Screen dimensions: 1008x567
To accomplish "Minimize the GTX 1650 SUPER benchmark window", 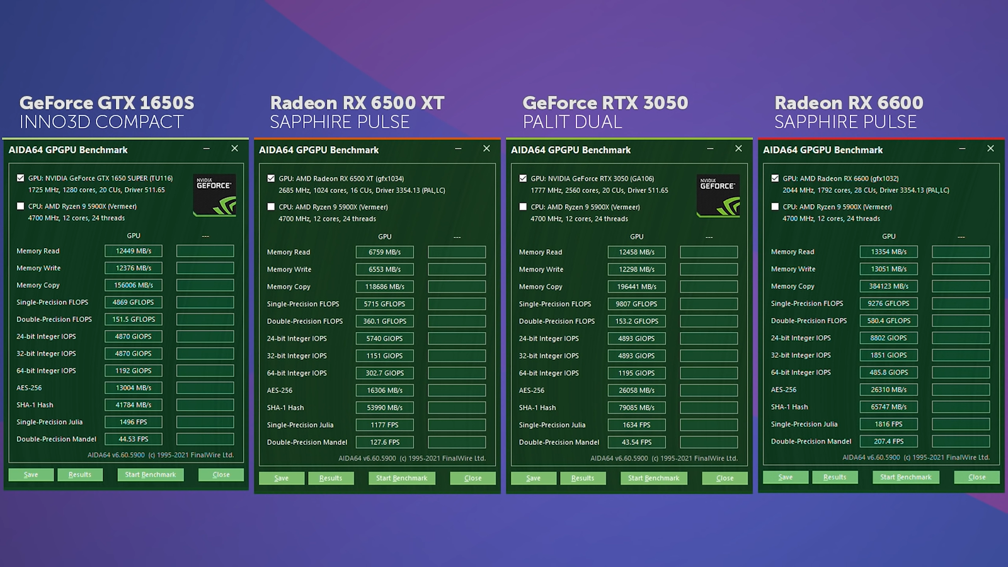I will (x=206, y=149).
